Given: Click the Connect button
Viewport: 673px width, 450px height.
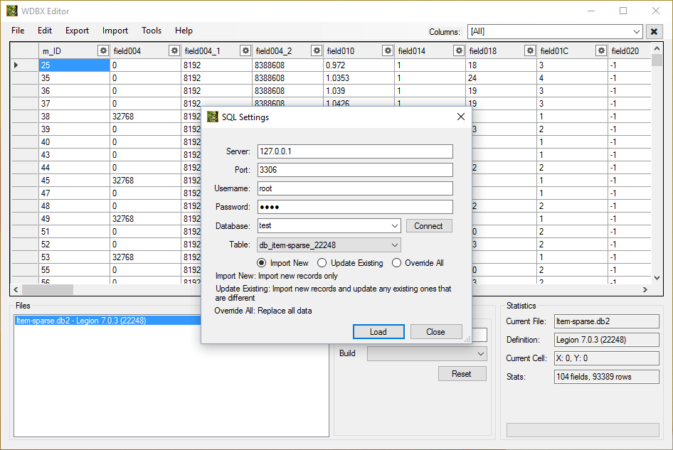Looking at the screenshot, I should coord(429,225).
